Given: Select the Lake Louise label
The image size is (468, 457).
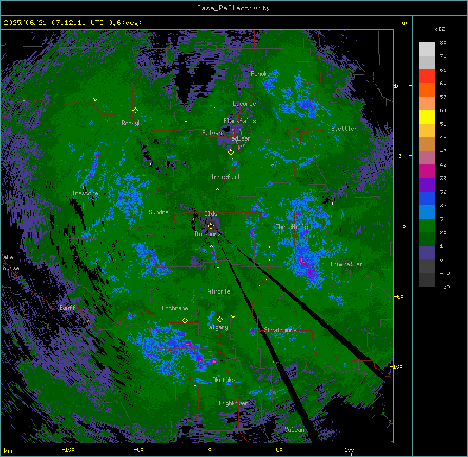Looking at the screenshot, I should 10,263.
